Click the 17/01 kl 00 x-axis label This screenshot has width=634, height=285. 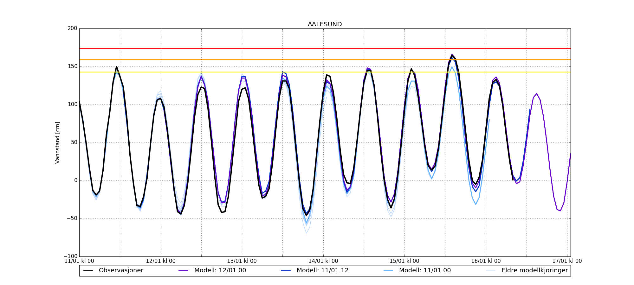click(567, 261)
